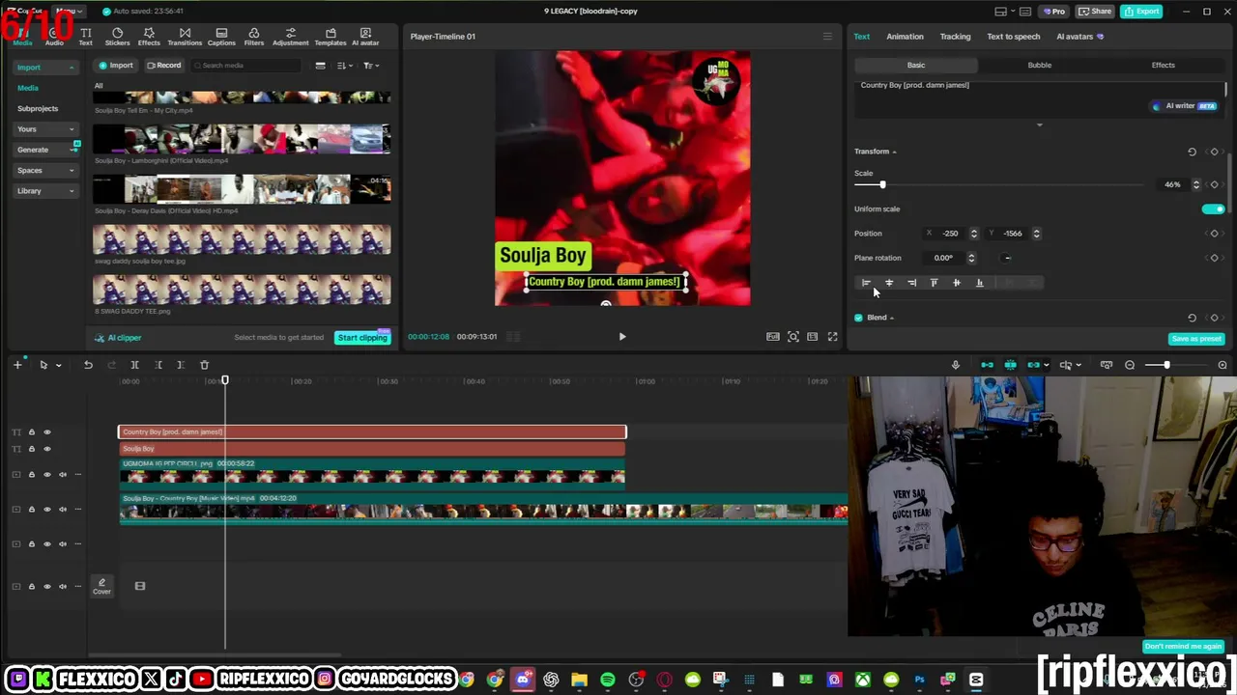Click the Share button

coord(1095,12)
